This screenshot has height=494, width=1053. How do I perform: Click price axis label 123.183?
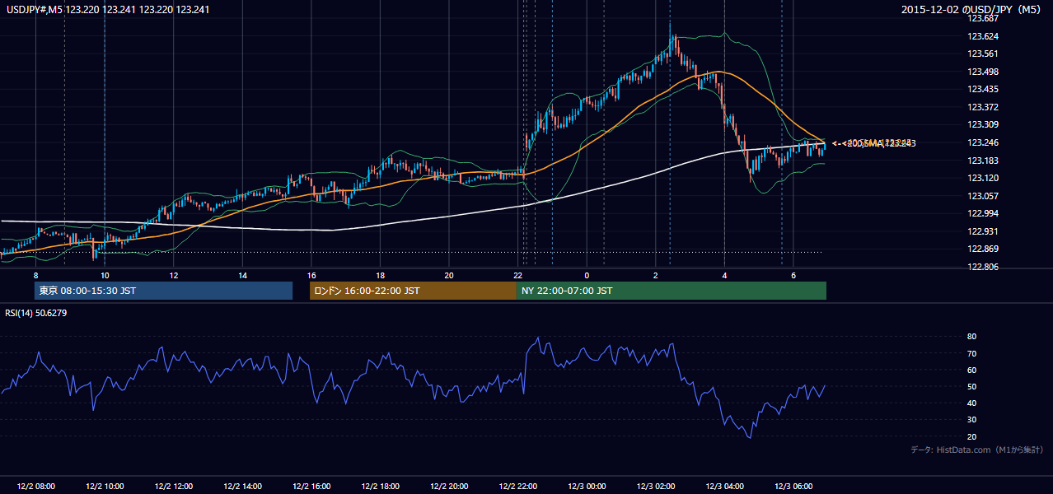983,161
